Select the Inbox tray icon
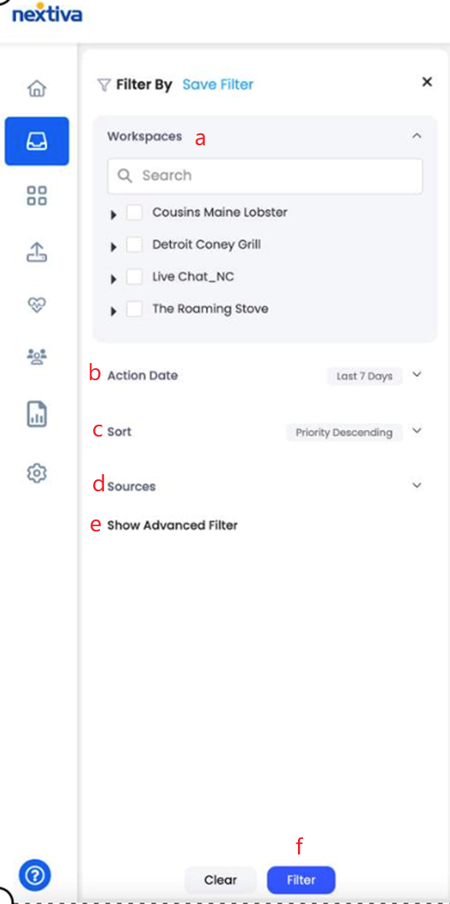 [37, 141]
